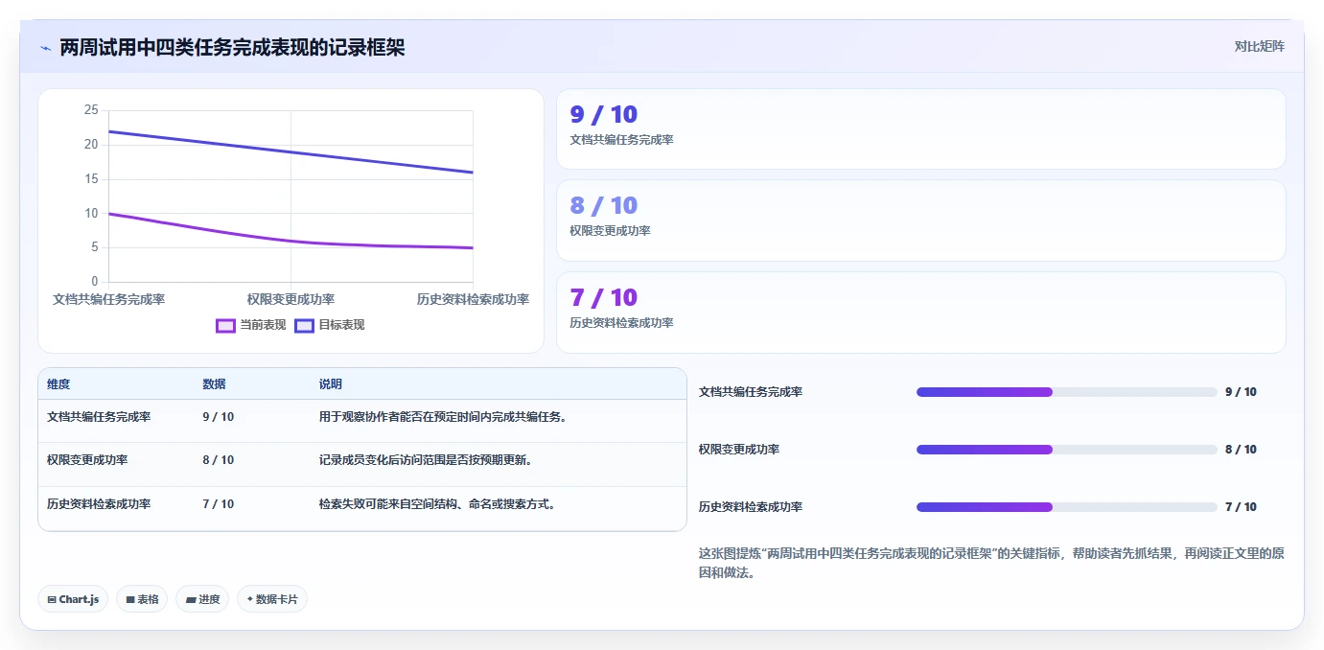Click the 对比矩阵 label at top right
This screenshot has height=650, width=1324.
[1259, 46]
